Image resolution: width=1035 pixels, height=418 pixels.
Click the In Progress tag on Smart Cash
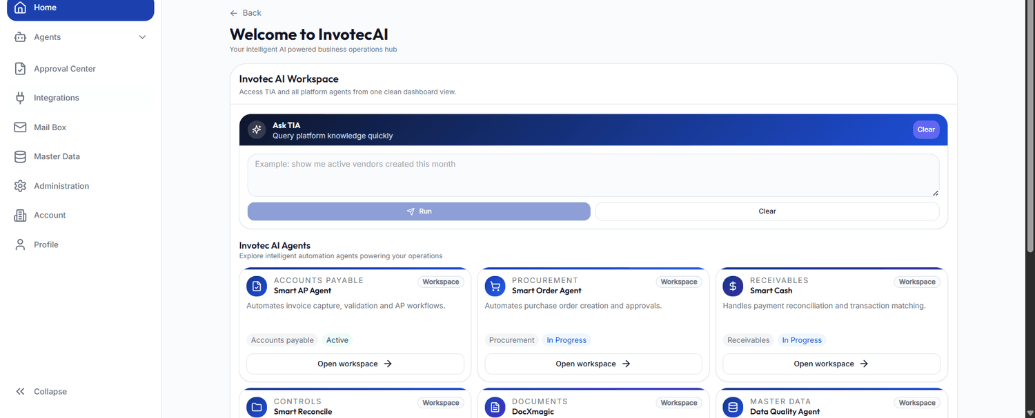tap(802, 340)
